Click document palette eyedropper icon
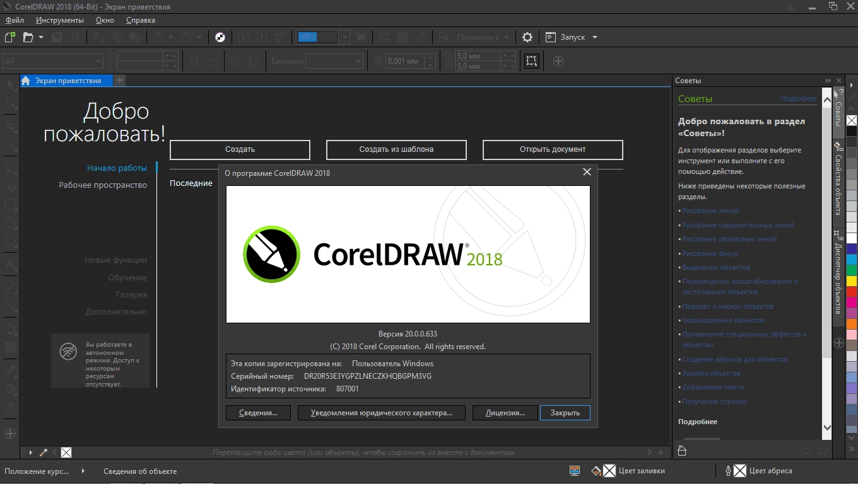 coord(44,452)
